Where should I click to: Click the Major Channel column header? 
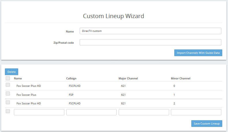click(128, 79)
